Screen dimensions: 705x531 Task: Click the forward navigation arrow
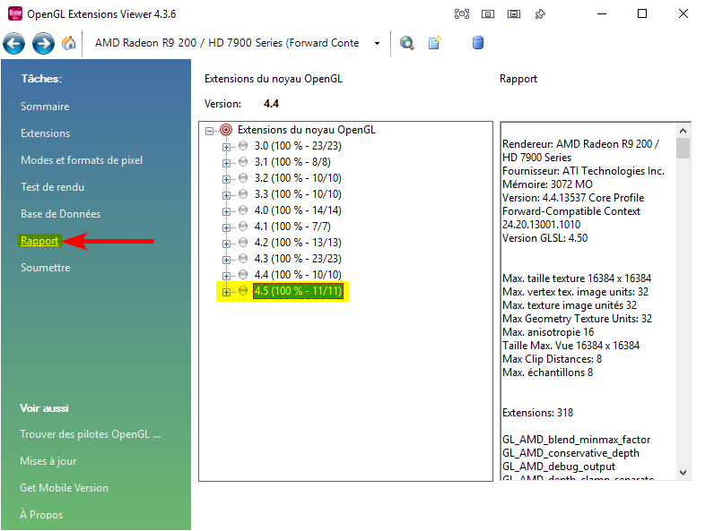tap(43, 43)
